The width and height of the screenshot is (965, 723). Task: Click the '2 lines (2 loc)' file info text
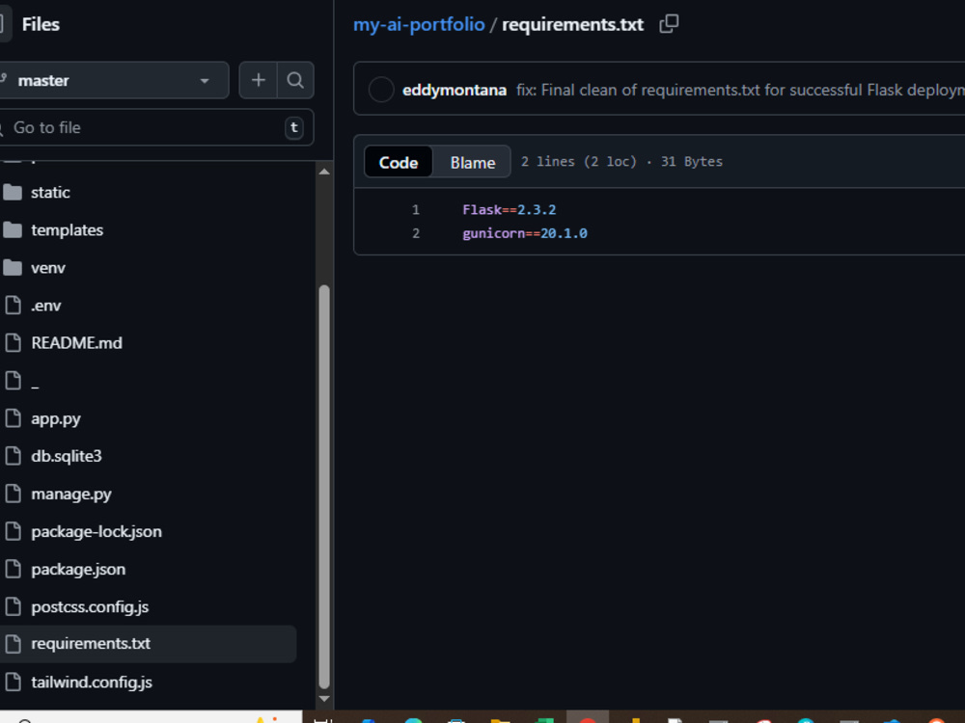(x=578, y=162)
